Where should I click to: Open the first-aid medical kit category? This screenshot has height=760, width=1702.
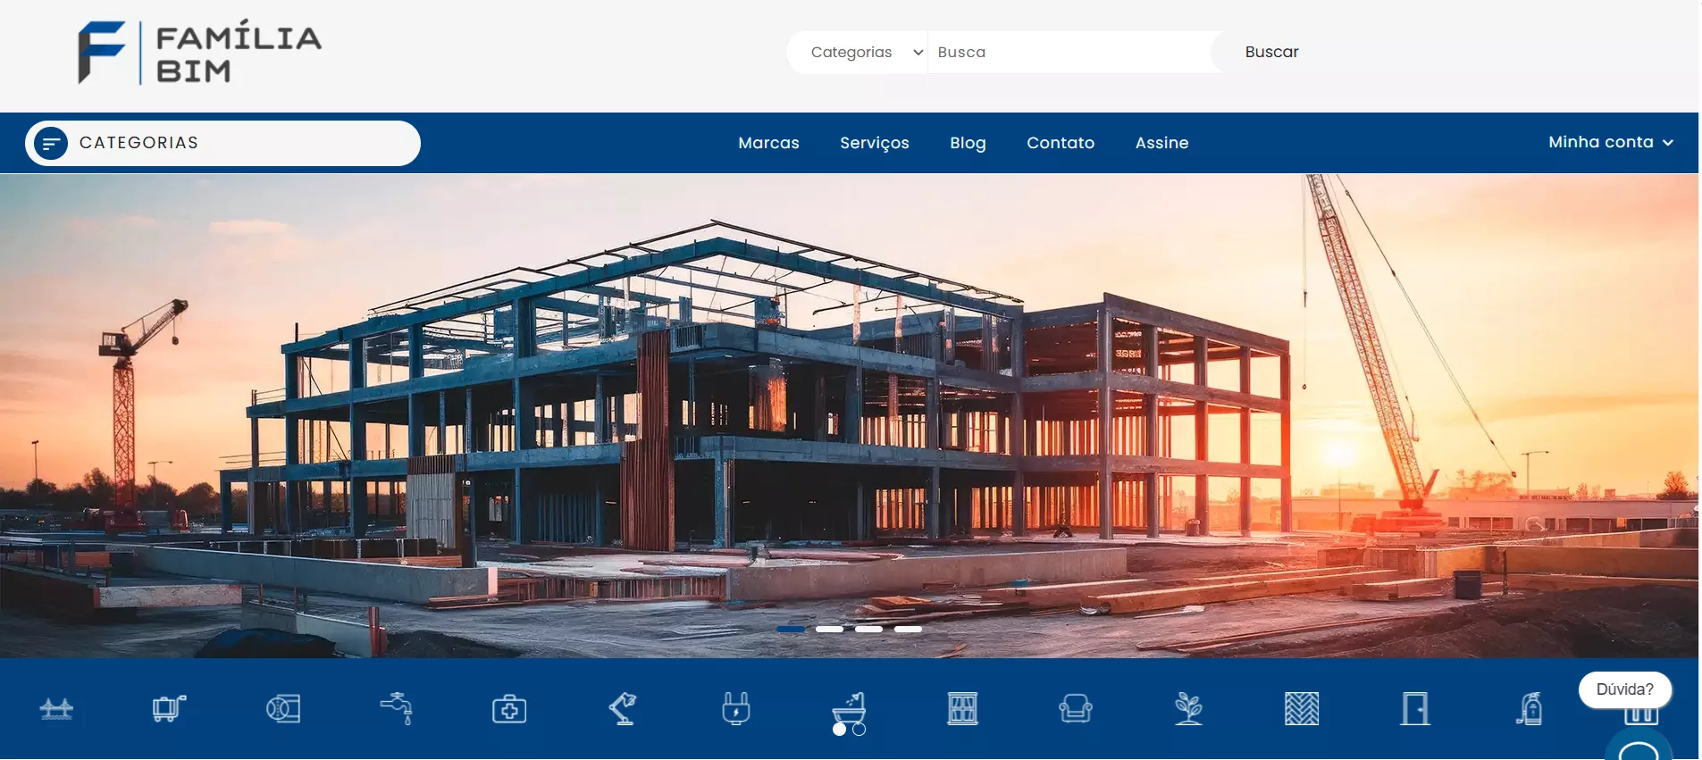(x=509, y=709)
